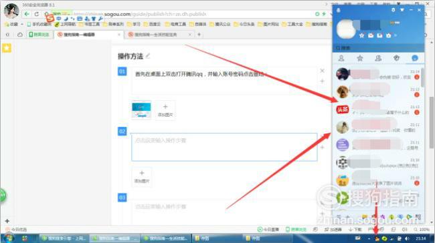Screen dimensions: 435x243
Task: Click the step 01 text field
Action: click(x=224, y=81)
